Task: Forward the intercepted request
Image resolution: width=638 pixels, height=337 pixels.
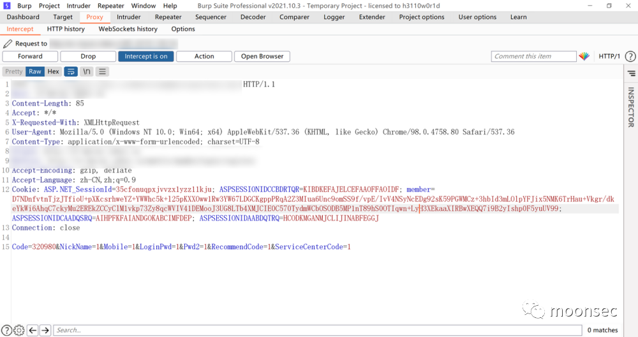Action: [30, 56]
